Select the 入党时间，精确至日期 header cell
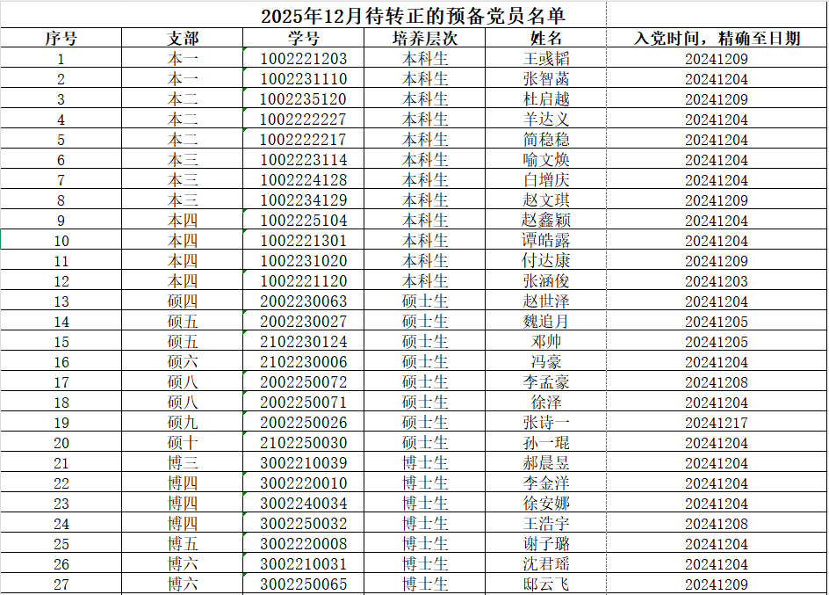The height and width of the screenshot is (595, 829). coord(717,39)
